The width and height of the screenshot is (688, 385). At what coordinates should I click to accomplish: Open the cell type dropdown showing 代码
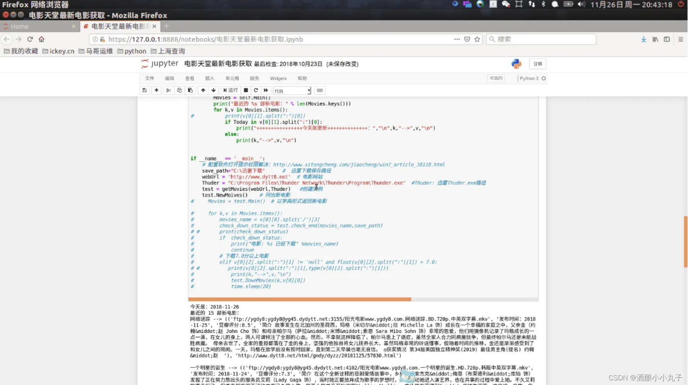(x=292, y=90)
